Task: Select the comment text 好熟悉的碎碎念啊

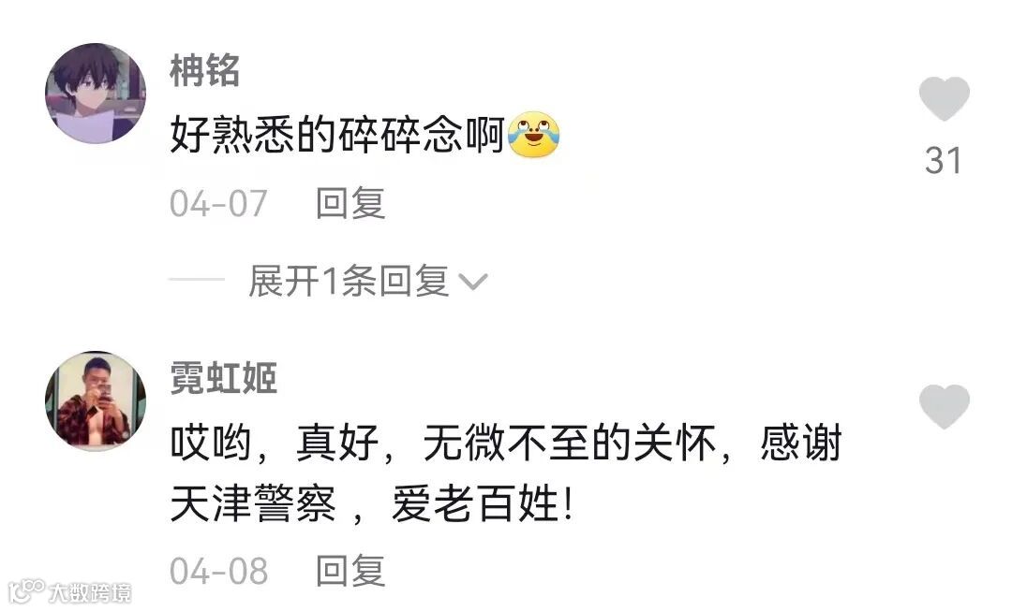Action: pyautogui.click(x=337, y=135)
